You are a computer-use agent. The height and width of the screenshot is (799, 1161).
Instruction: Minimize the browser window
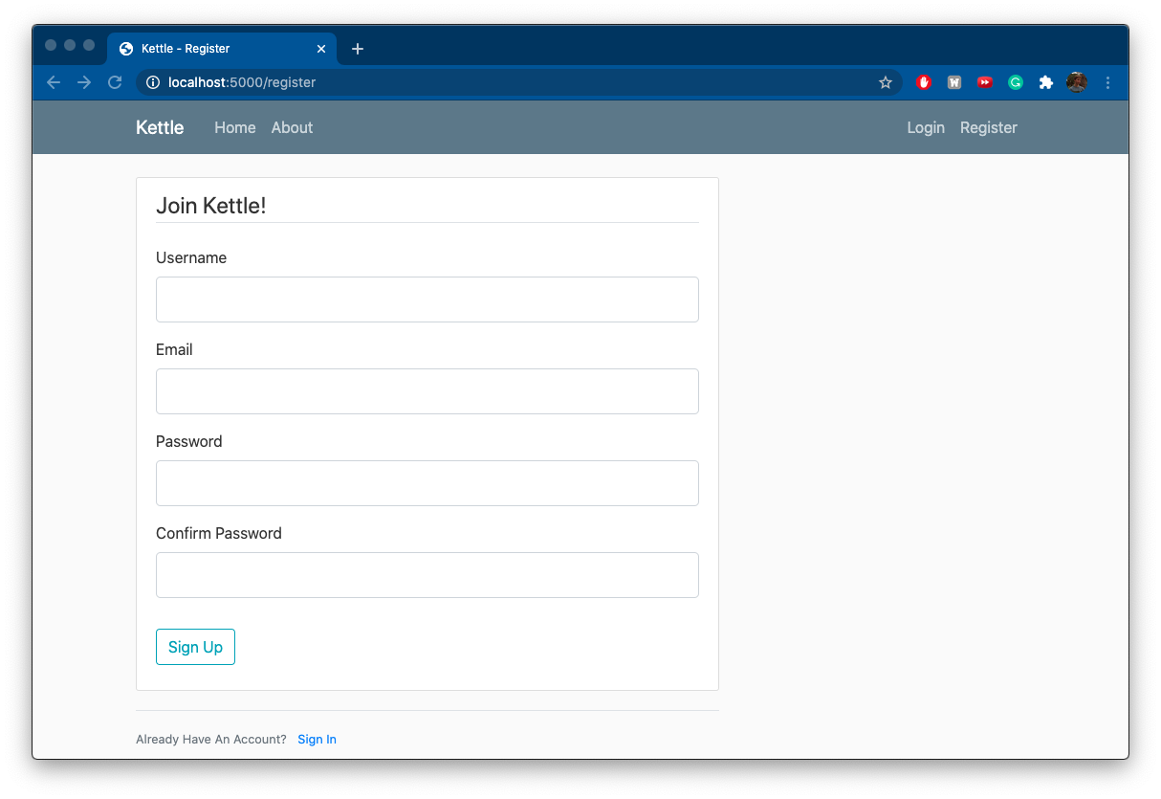(70, 45)
